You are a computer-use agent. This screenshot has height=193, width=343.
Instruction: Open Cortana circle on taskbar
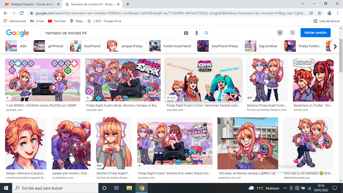click(x=104, y=188)
